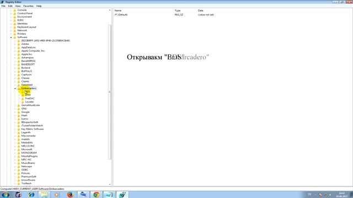Open Action Center flag in system tray
Viewport: 353px width, 198px height.
[x=320, y=195]
